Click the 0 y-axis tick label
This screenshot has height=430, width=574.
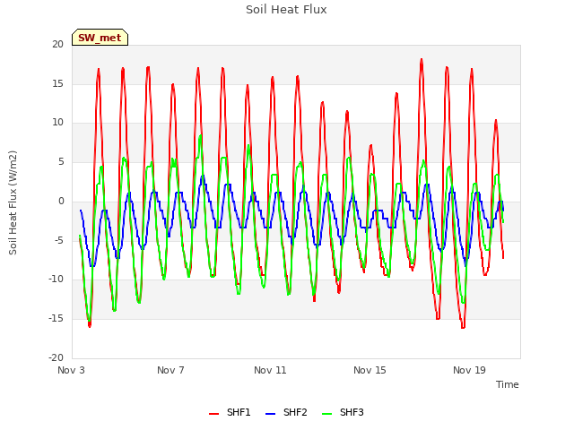coord(61,201)
